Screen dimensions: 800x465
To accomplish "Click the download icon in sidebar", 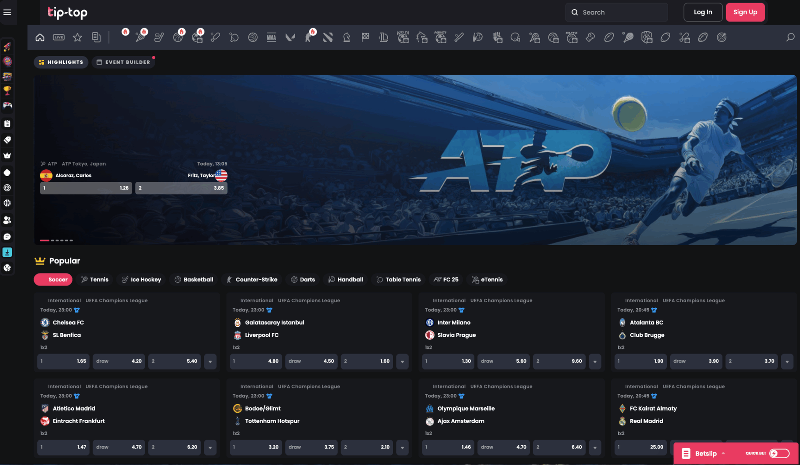I will point(7,252).
